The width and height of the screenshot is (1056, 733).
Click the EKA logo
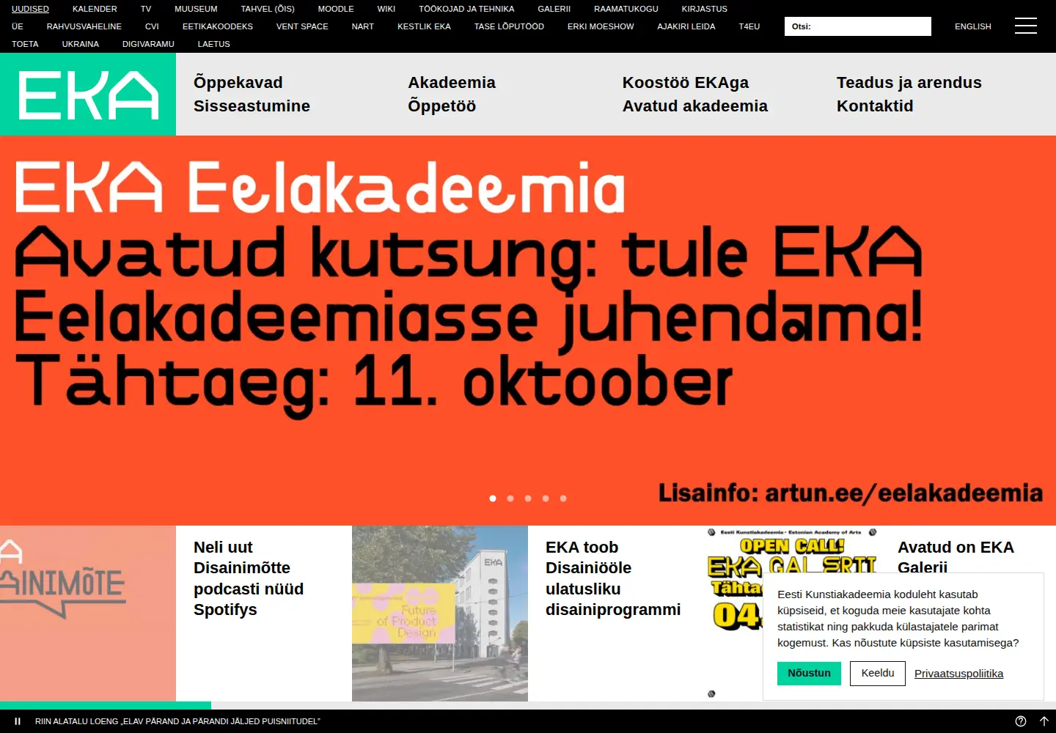[x=88, y=95]
